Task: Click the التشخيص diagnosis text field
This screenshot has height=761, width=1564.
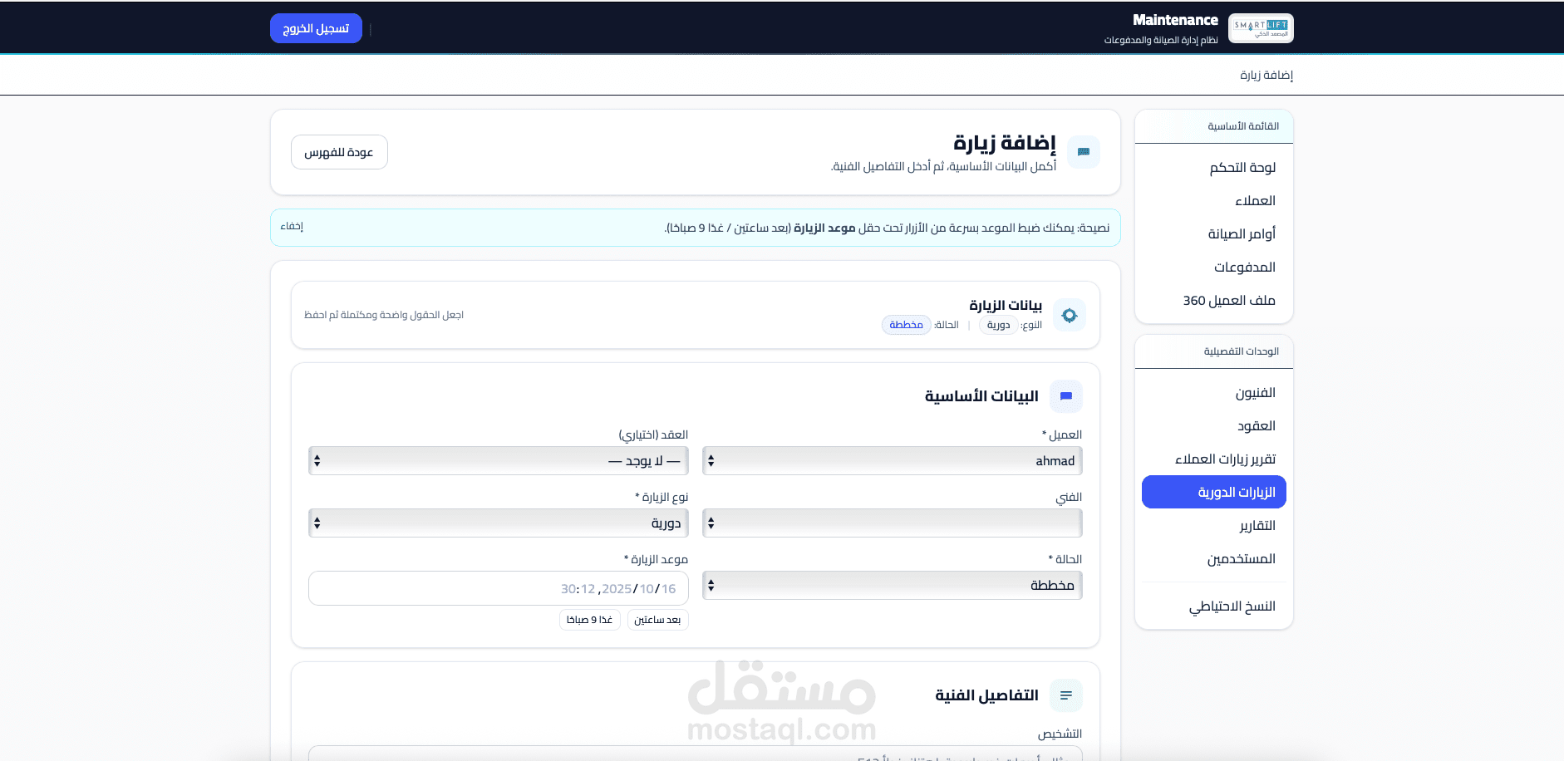Action: click(x=696, y=754)
